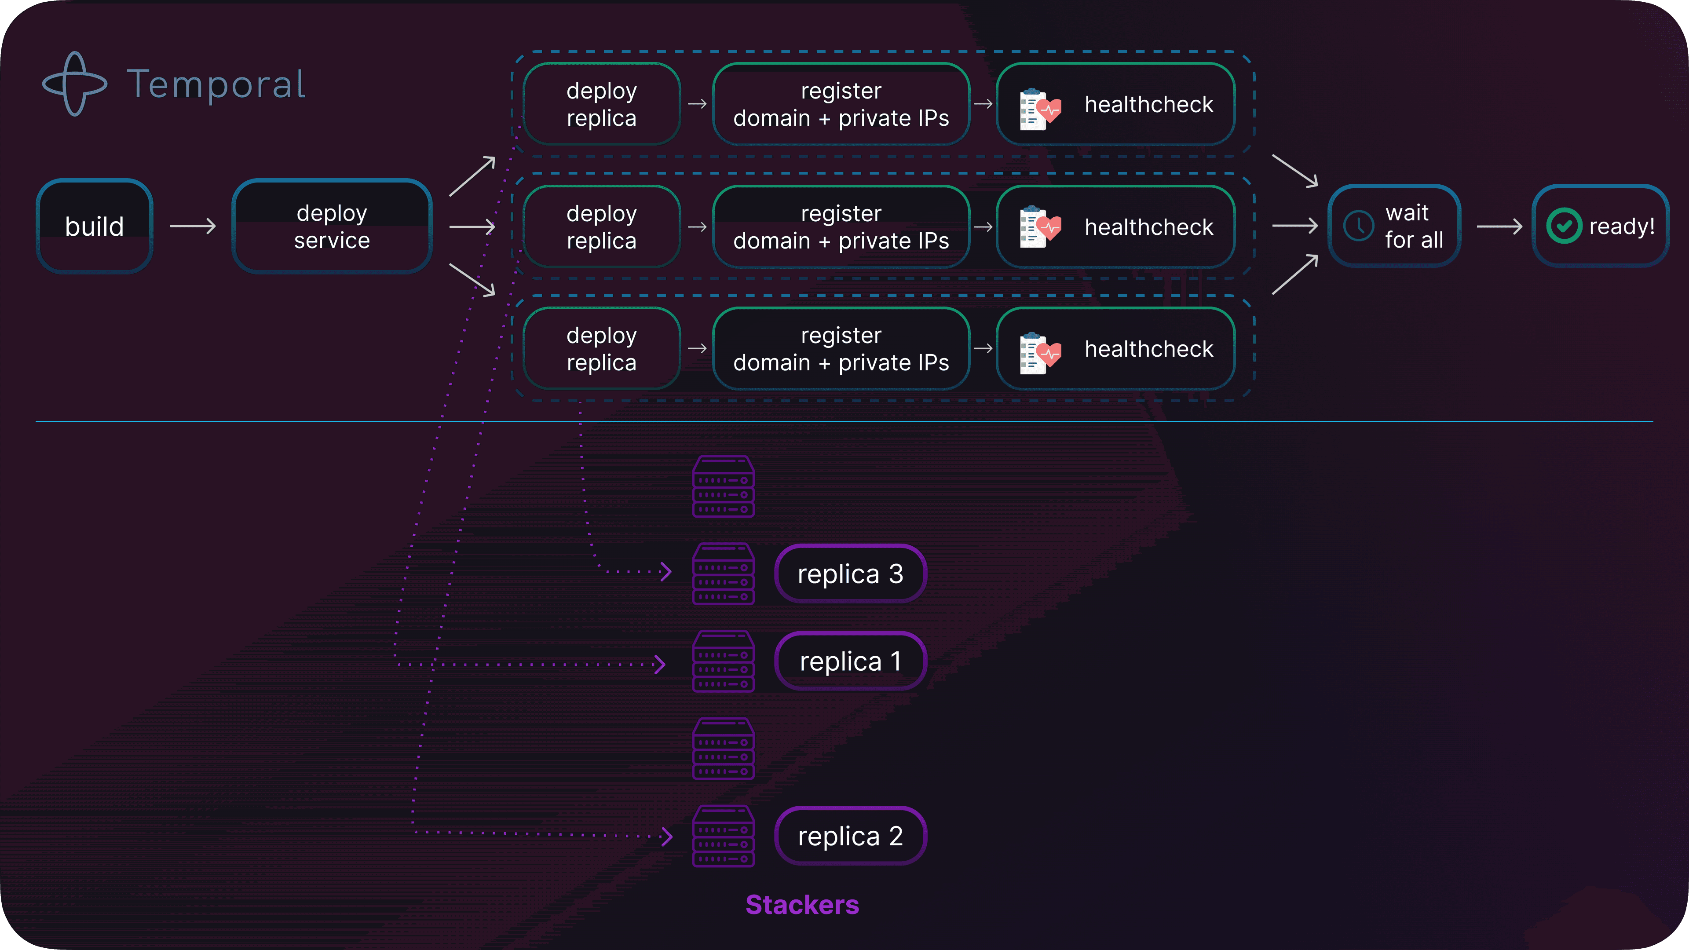Click the server icon beside replica 2

(723, 836)
